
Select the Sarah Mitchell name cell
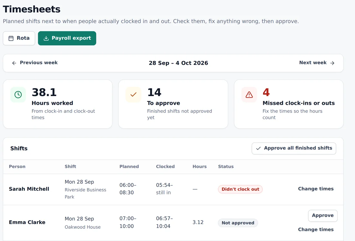[29, 189]
